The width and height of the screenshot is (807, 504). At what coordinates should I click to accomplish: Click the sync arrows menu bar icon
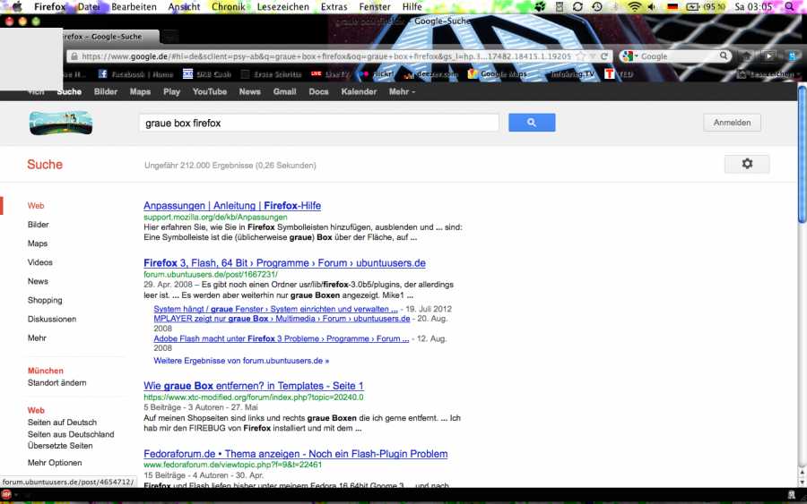[x=577, y=6]
